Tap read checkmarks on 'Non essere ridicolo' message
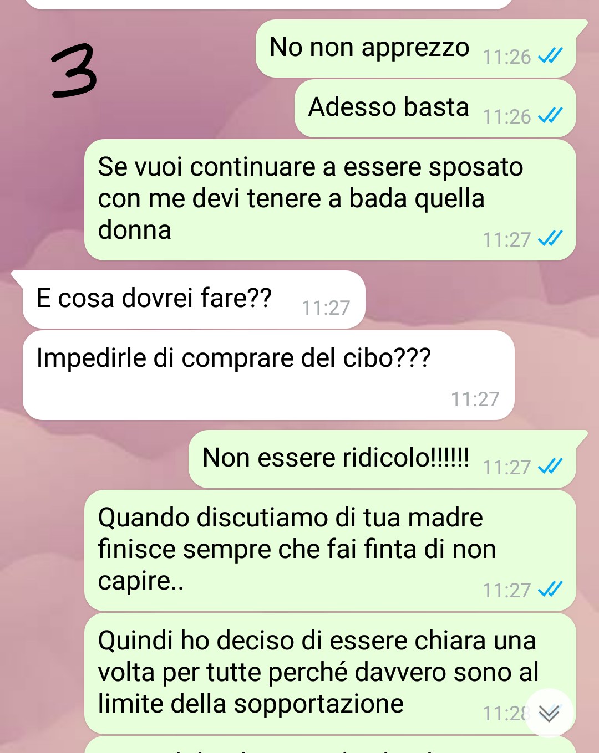The height and width of the screenshot is (753, 599). 550,466
